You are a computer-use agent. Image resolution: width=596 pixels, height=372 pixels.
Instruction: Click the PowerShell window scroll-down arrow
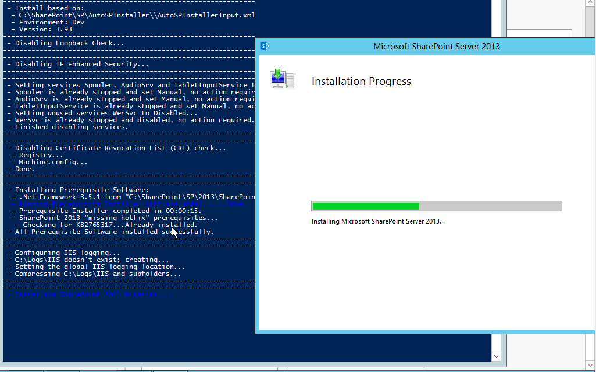pyautogui.click(x=496, y=356)
